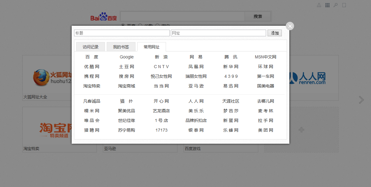Screen dimensions: 371x187
Task: Close the add-site dialog with X icon
Action: pyautogui.click(x=290, y=26)
